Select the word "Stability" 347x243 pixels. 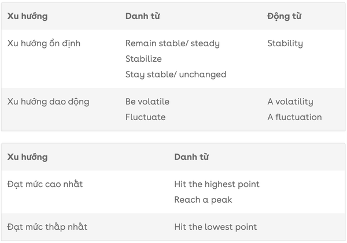click(x=285, y=43)
